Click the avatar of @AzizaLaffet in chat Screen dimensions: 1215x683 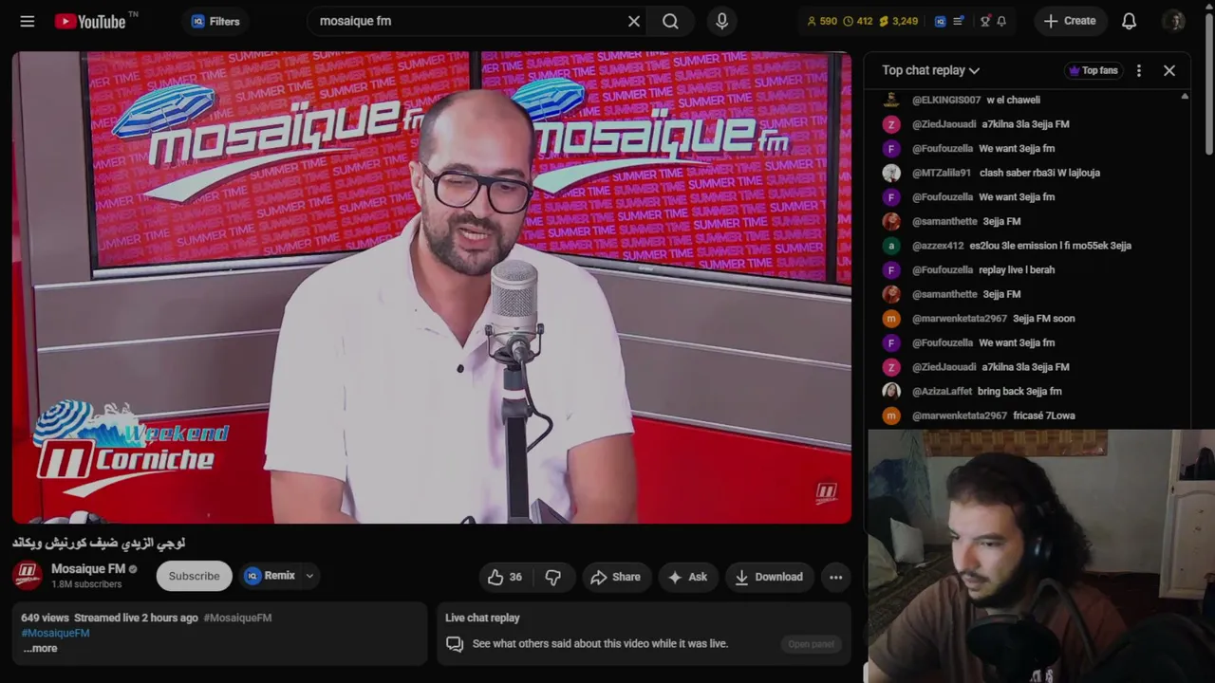[x=891, y=391]
